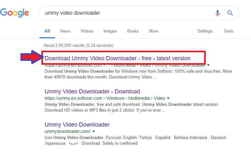This screenshot has height=153, width=251.
Task: Open search Settings
Action: [205, 31]
